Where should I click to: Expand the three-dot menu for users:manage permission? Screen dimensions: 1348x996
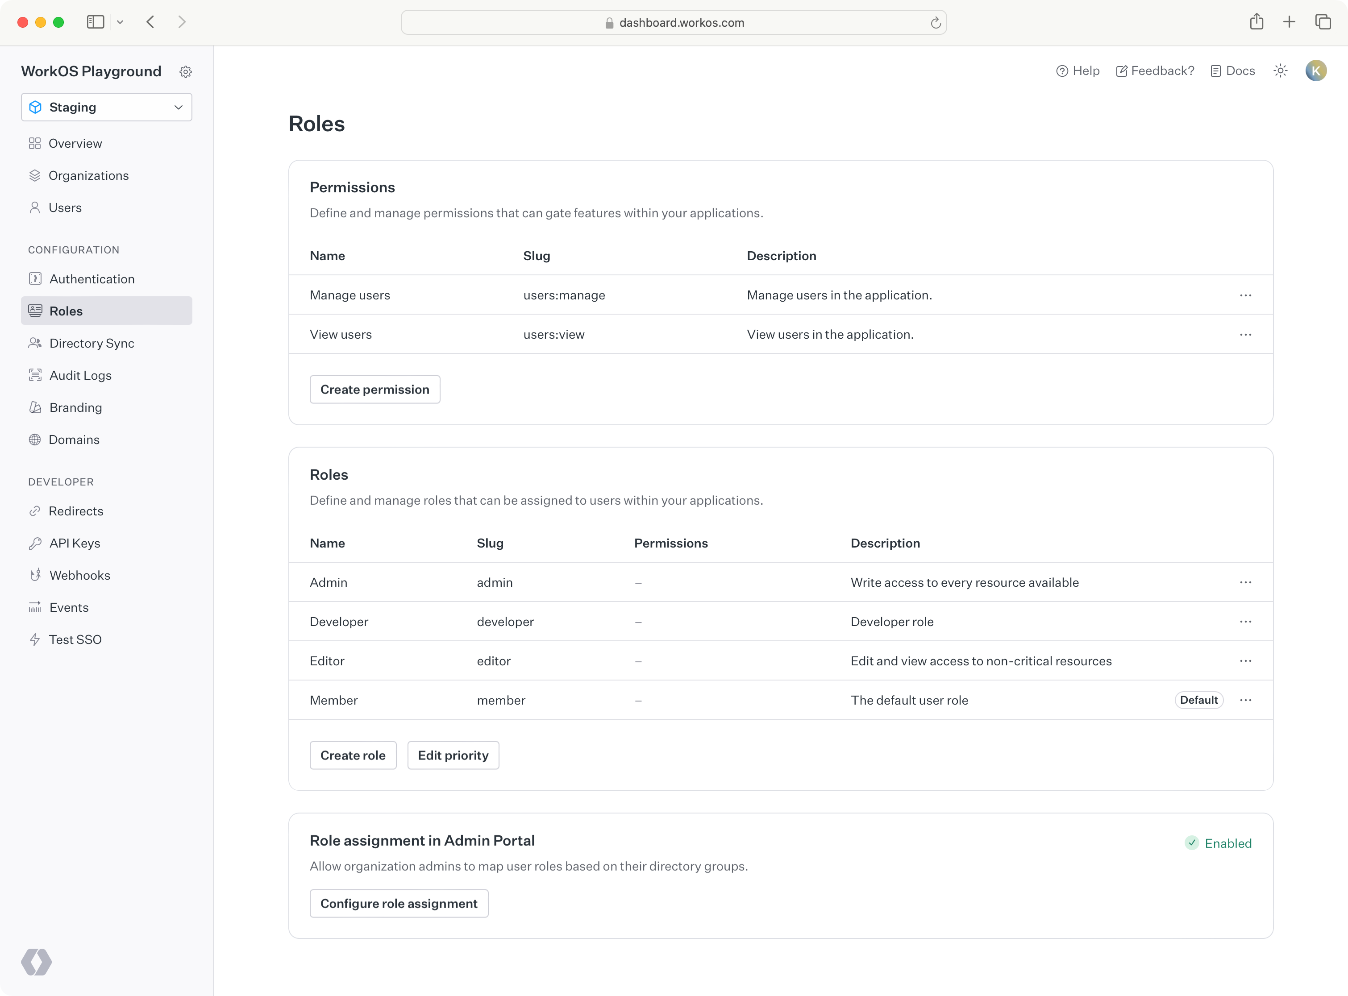pyautogui.click(x=1247, y=295)
